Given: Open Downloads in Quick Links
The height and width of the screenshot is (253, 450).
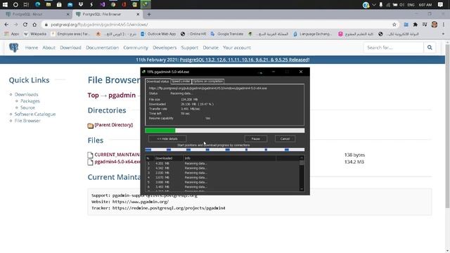Looking at the screenshot, I should (x=27, y=94).
